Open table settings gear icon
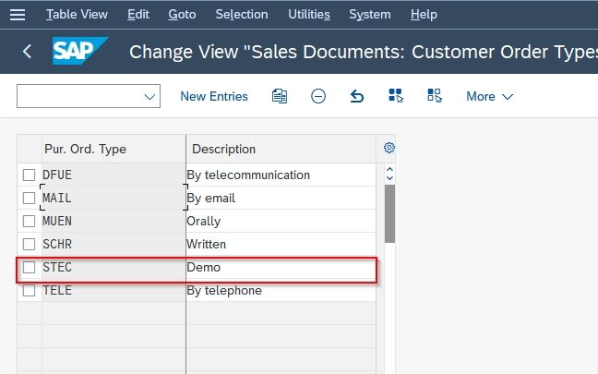 coord(389,148)
